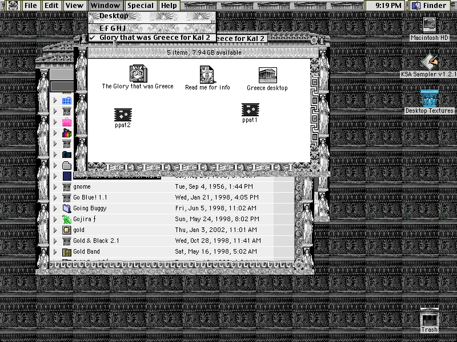Open the File menu
457x342 pixels.
click(x=31, y=6)
